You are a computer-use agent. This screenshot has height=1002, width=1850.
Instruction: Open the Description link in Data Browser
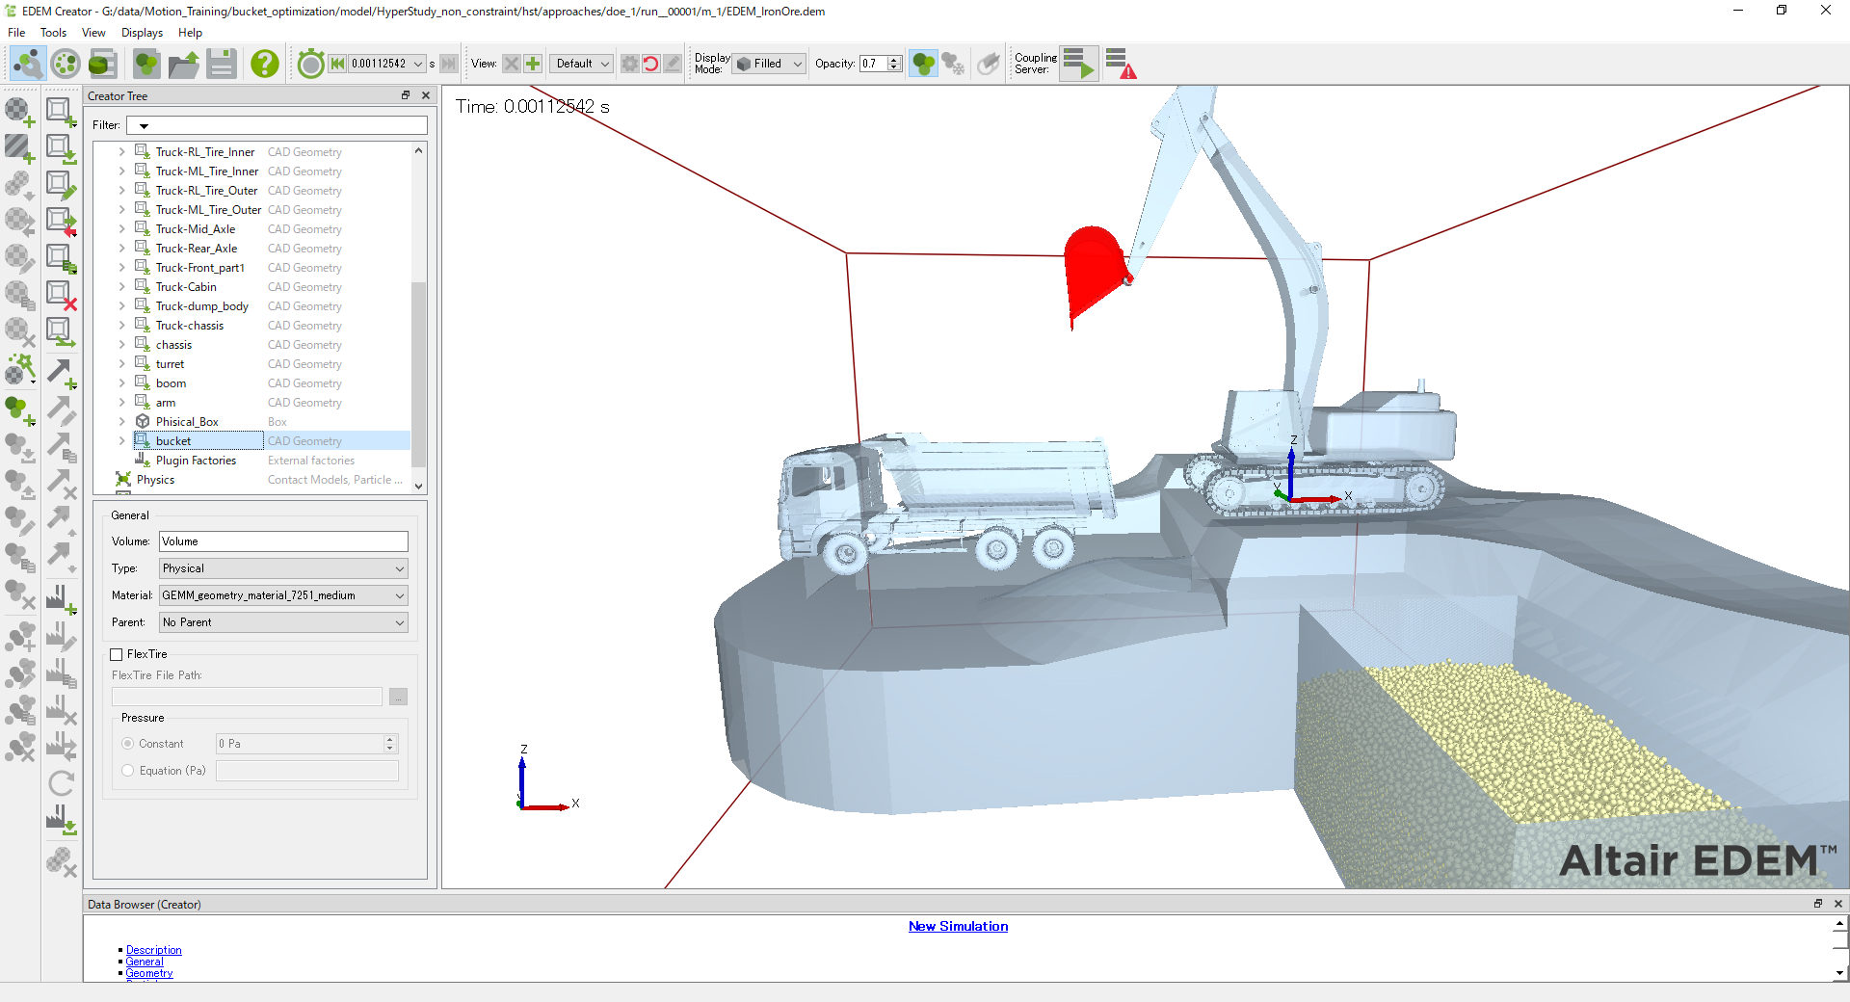(x=153, y=950)
